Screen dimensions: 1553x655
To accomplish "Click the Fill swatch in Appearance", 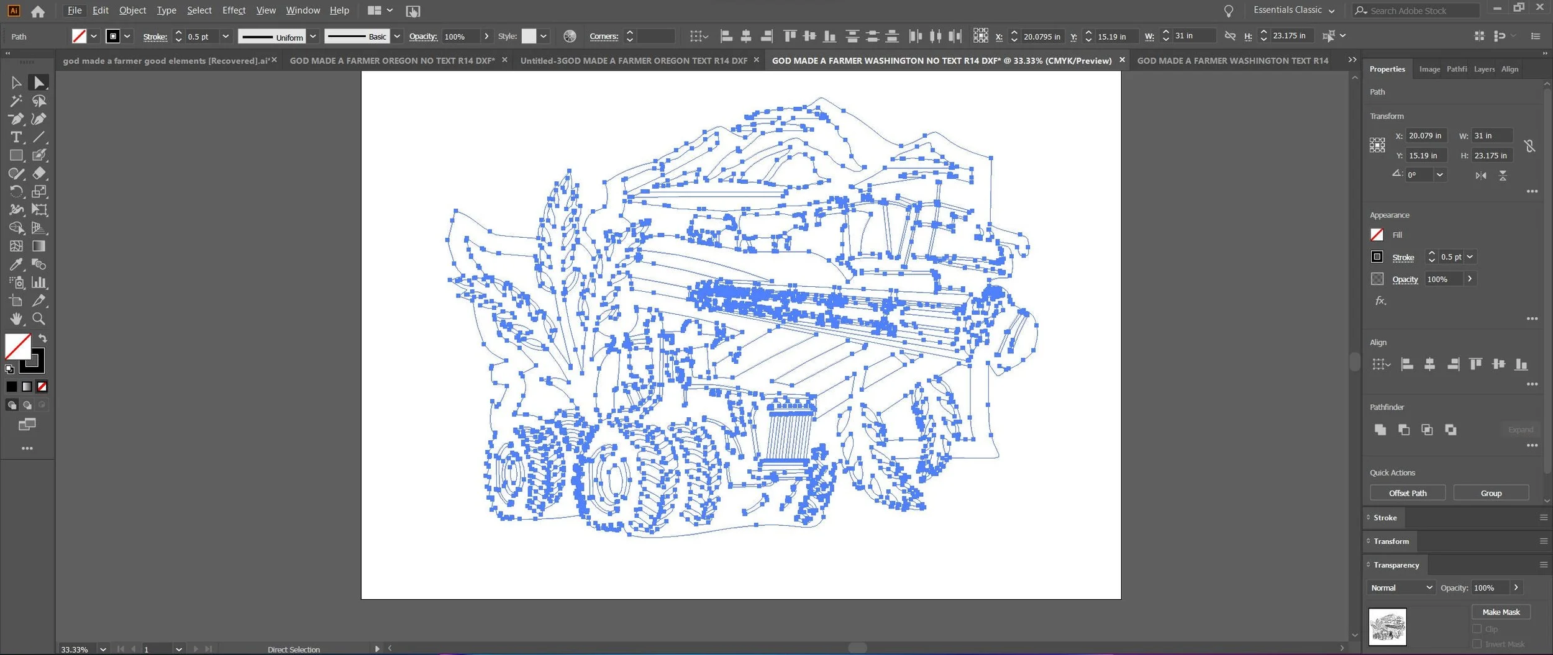I will click(x=1377, y=235).
